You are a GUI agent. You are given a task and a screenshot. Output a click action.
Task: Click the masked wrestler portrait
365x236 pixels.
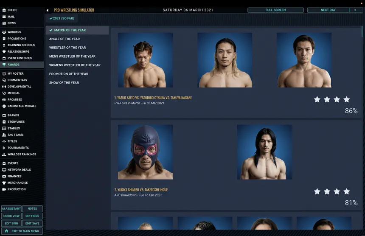click(x=146, y=152)
